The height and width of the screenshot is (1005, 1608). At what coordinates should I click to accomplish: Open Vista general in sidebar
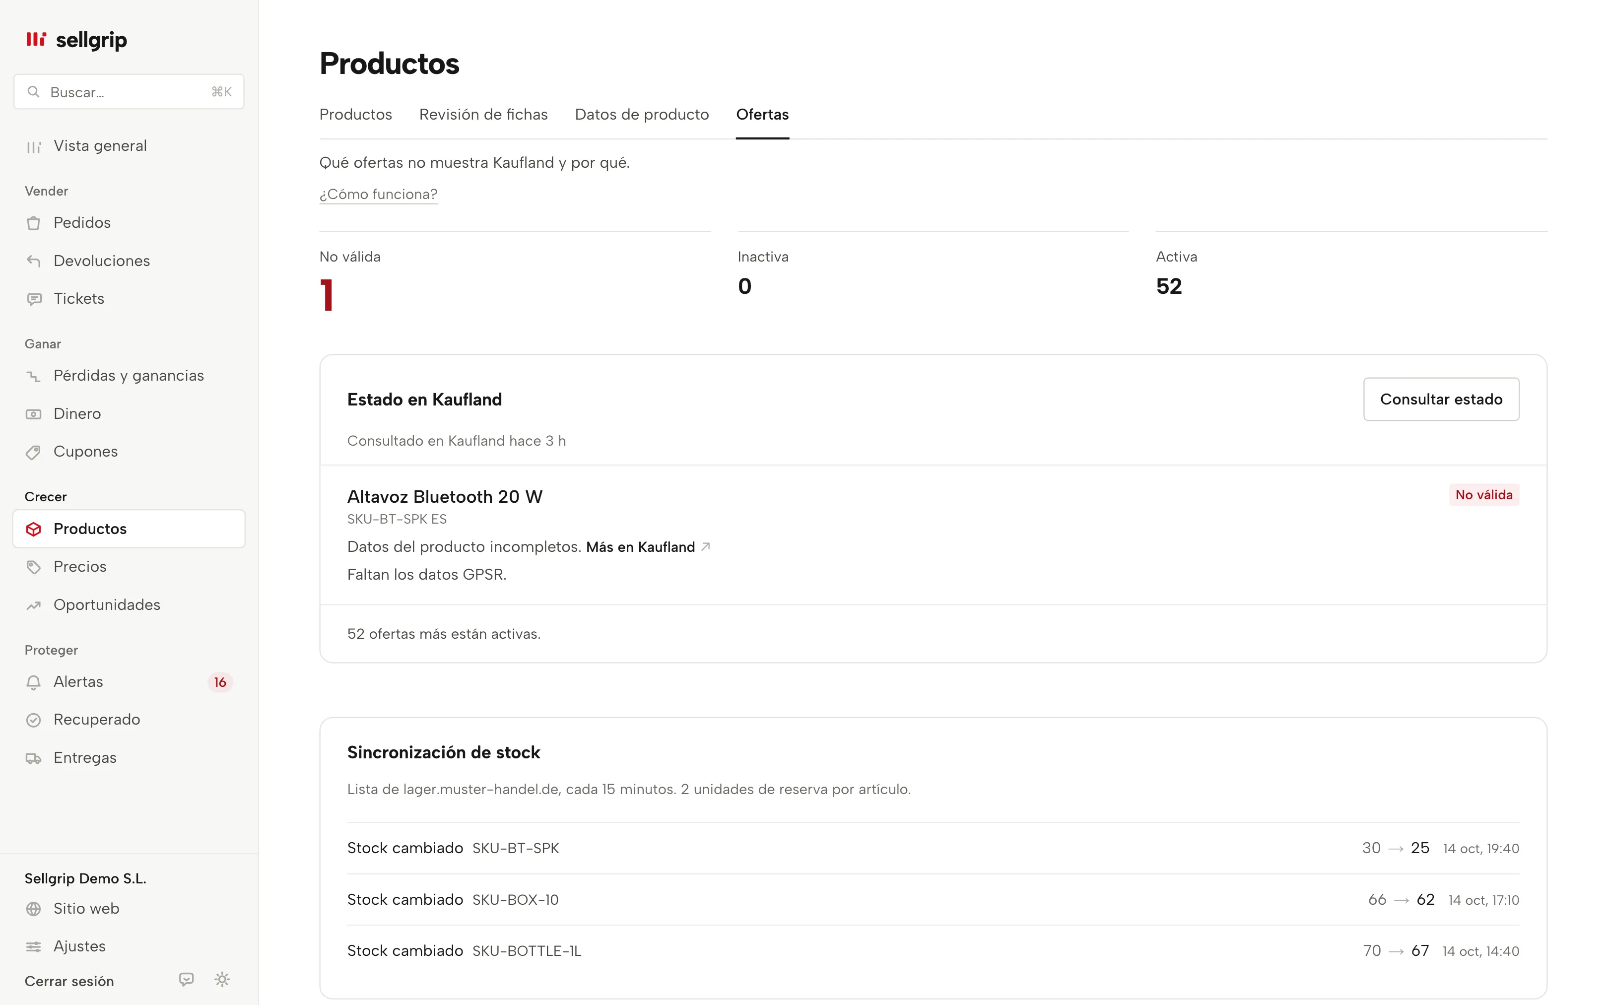point(129,146)
